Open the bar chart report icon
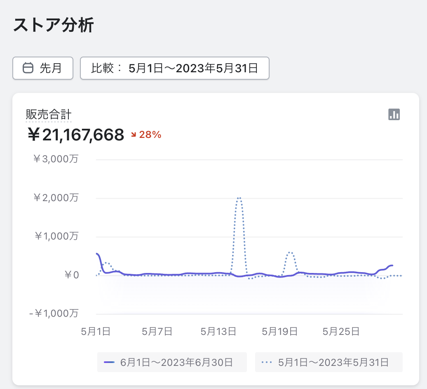The height and width of the screenshot is (389, 427). (394, 114)
